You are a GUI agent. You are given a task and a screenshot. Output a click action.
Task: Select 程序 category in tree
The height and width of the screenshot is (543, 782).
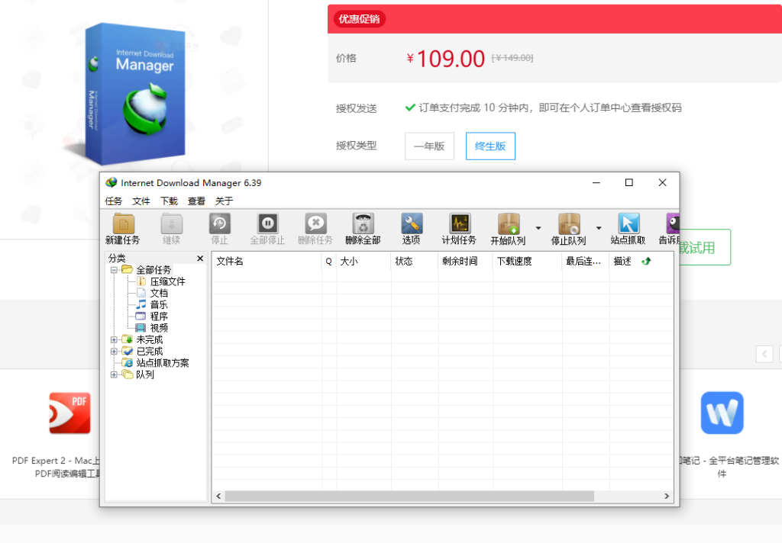coord(159,316)
